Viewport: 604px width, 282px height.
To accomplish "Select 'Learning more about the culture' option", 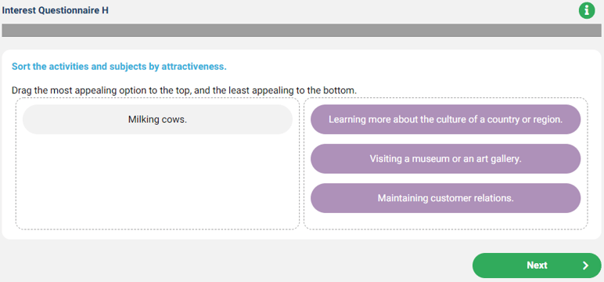I will pyautogui.click(x=446, y=120).
